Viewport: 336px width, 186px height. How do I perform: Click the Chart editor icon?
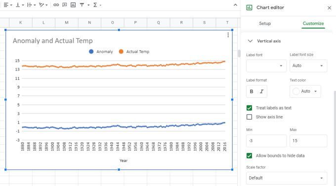pos(249,8)
